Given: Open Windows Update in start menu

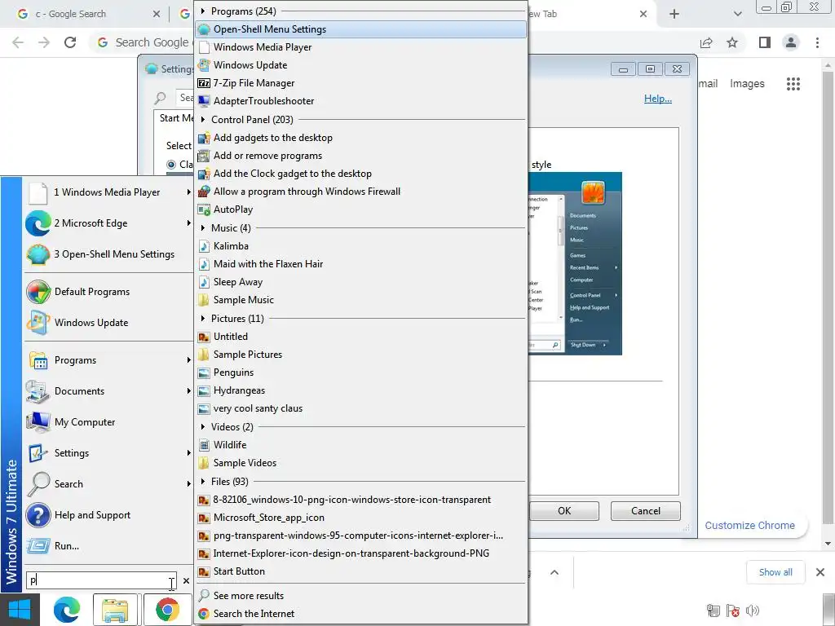Looking at the screenshot, I should click(x=108, y=323).
